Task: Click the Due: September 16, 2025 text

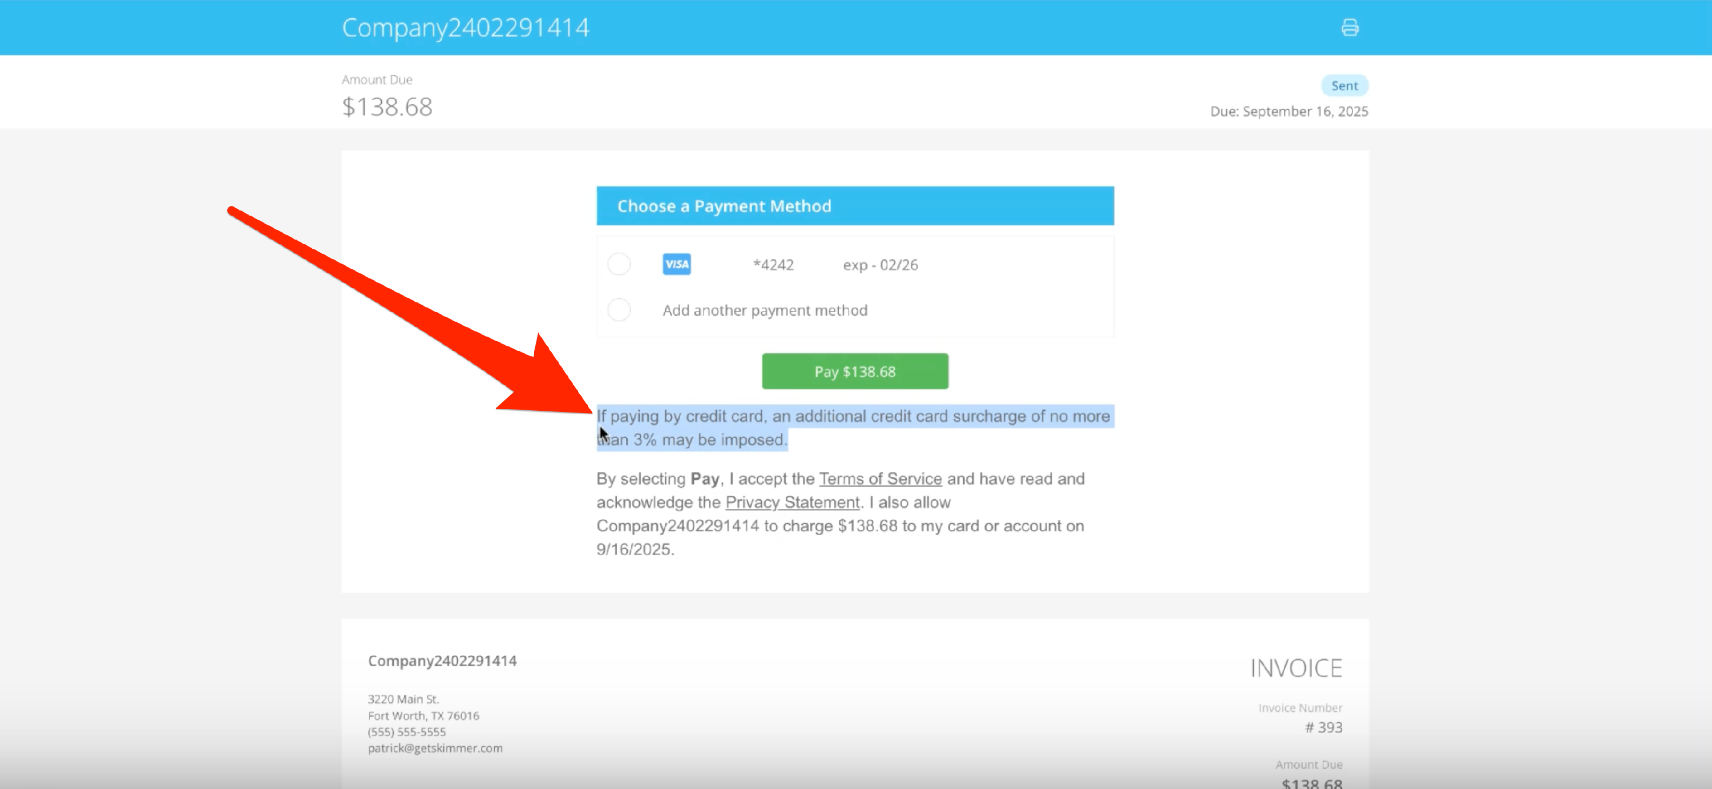Action: (x=1289, y=112)
